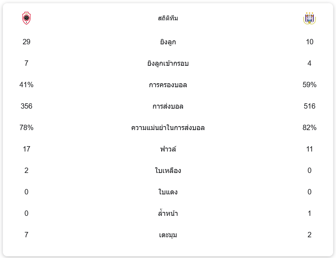Viewport: 336px width, 258px height.
Task: Select the ความแม่นยำในการส่งบอล label
Action: pos(168,128)
